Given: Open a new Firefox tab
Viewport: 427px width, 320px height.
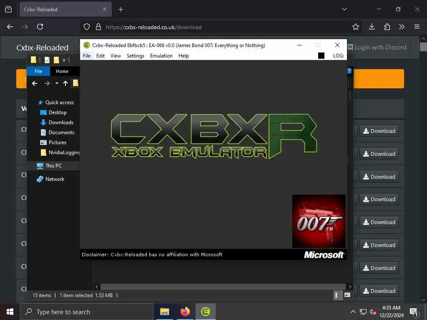Looking at the screenshot, I should 121,10.
